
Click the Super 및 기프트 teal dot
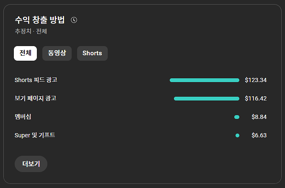pos(237,135)
